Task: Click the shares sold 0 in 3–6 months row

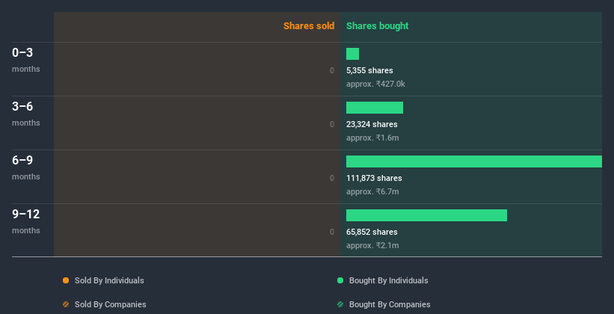Action: click(332, 124)
